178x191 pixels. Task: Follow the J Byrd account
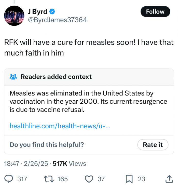155,12
